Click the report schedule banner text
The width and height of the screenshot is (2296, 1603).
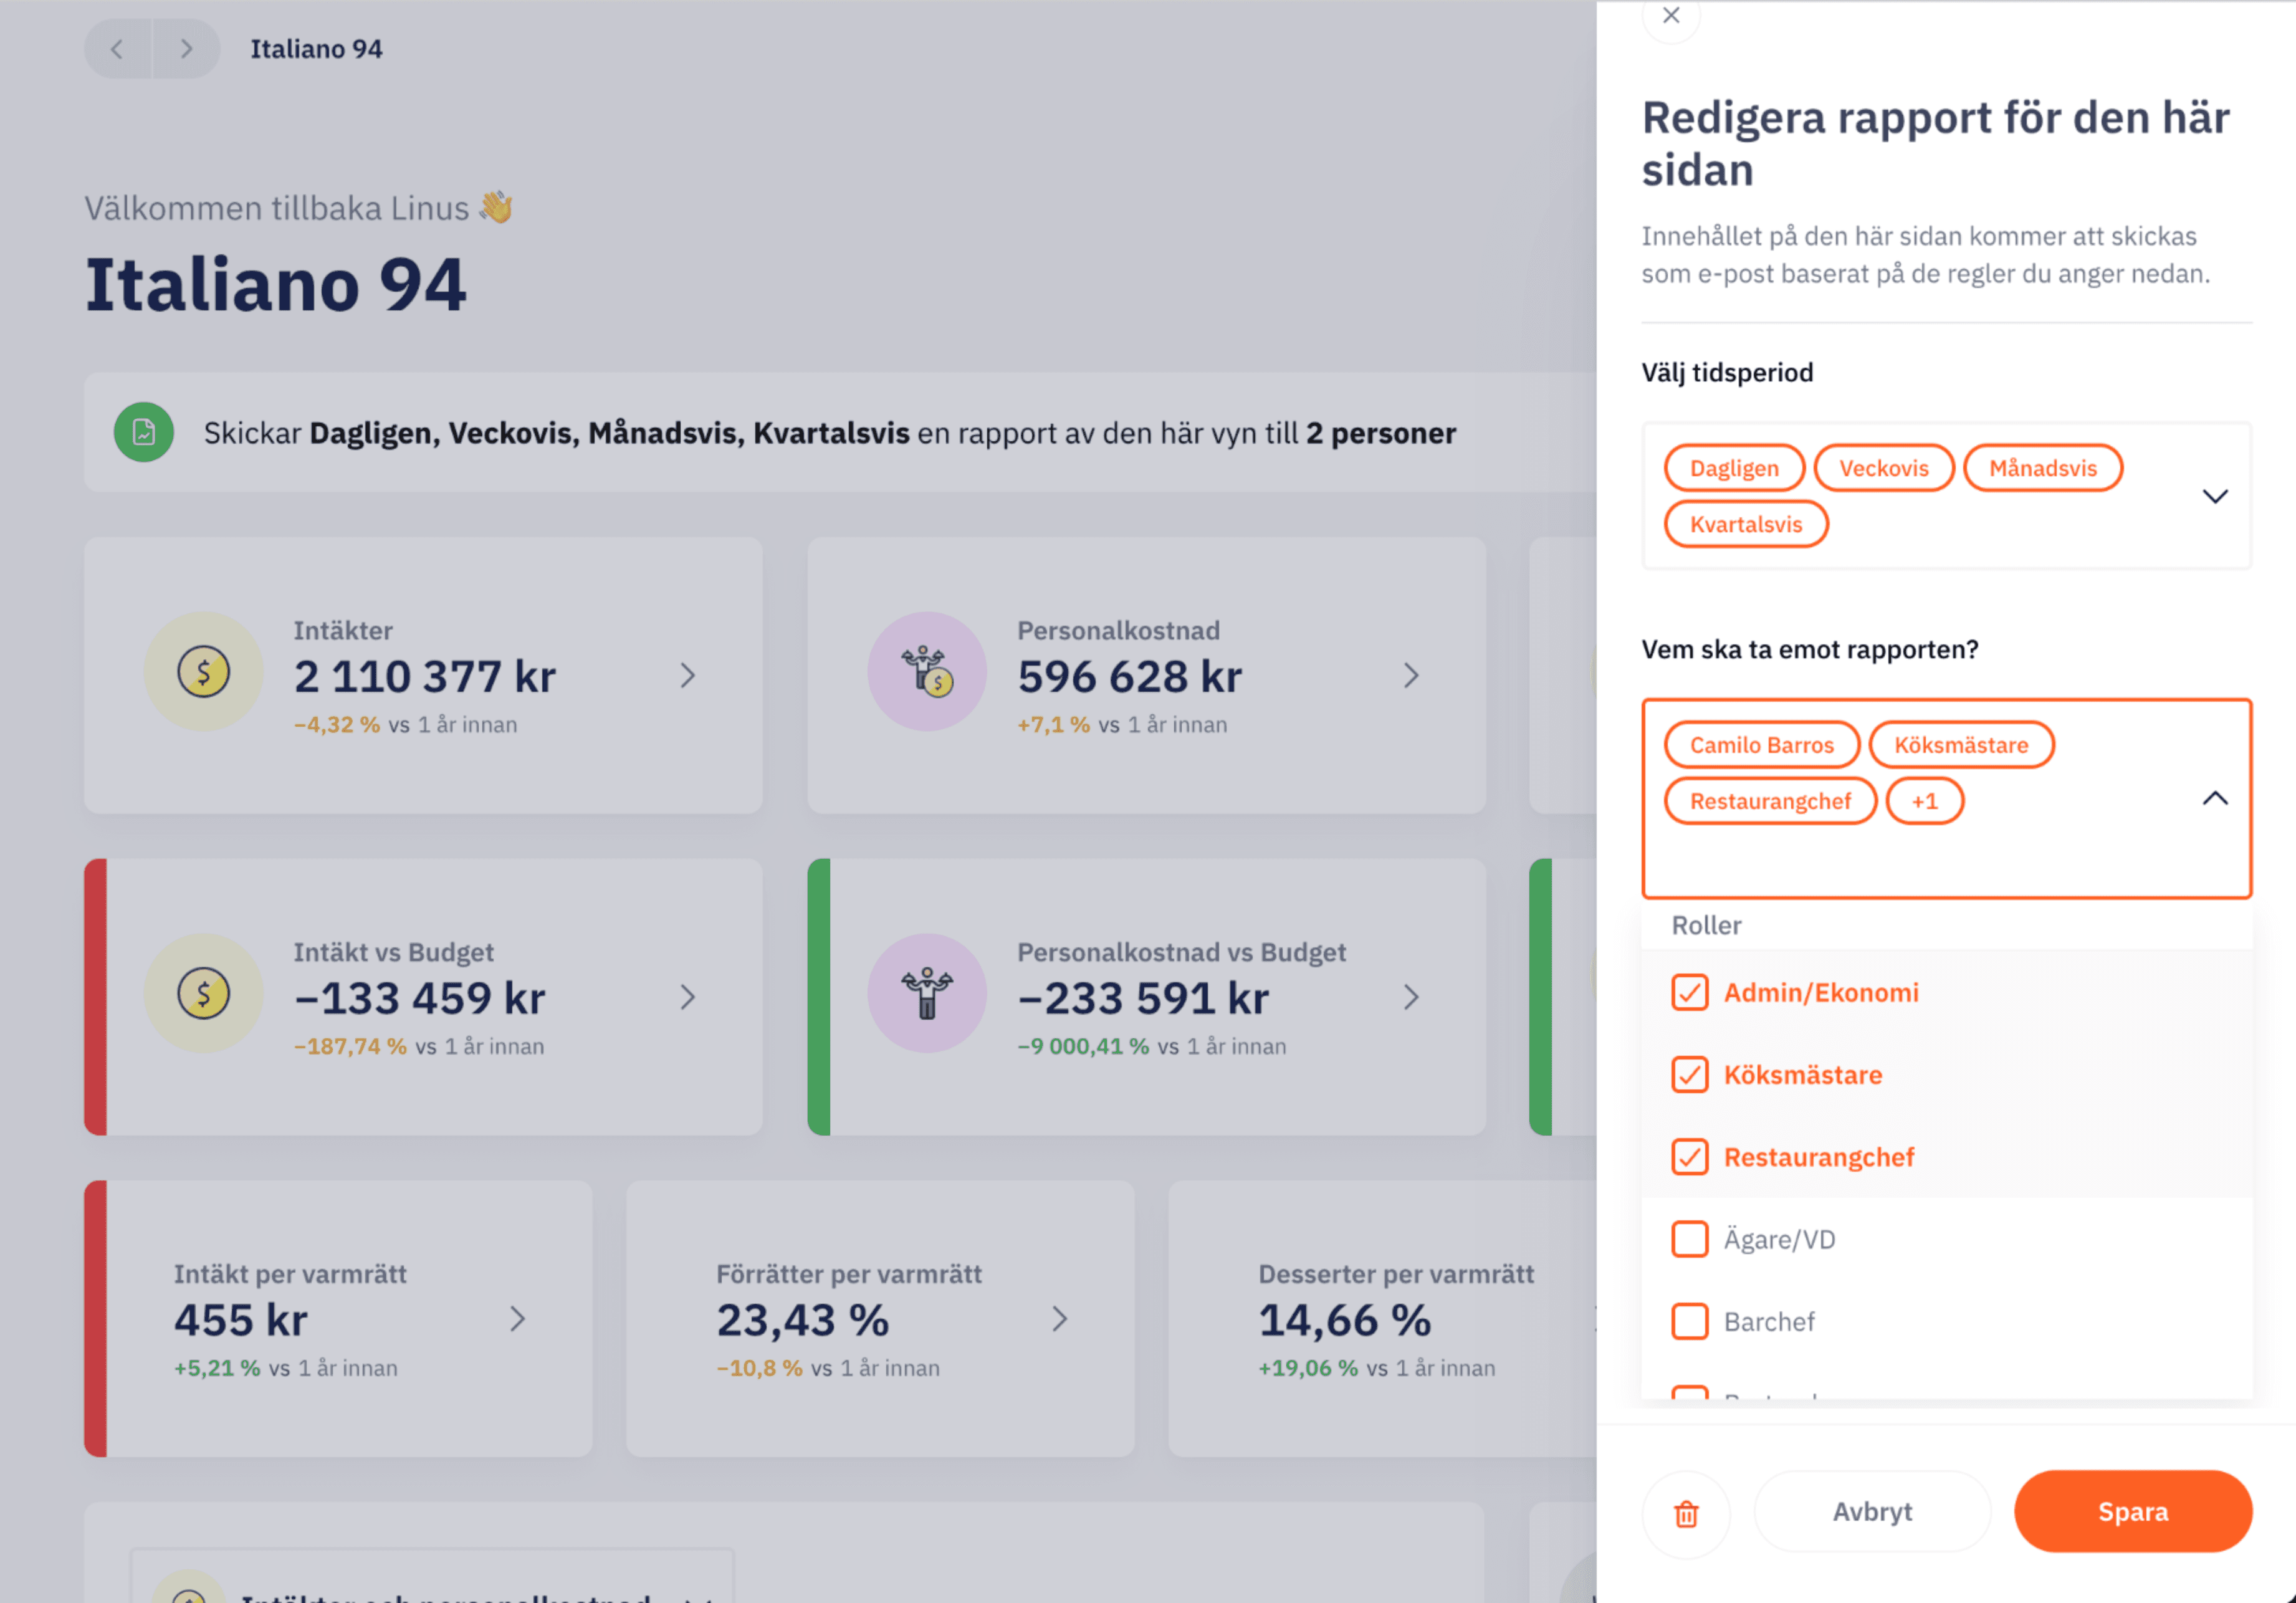click(x=829, y=433)
